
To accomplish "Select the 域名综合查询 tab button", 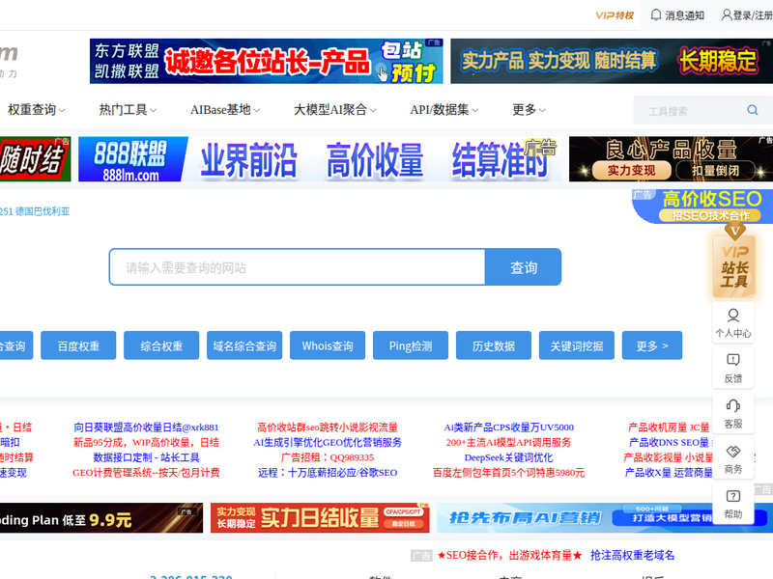I will (244, 345).
